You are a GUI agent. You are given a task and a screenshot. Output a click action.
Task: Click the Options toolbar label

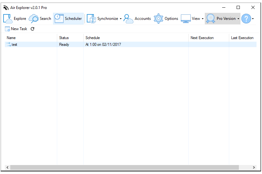click(x=171, y=19)
